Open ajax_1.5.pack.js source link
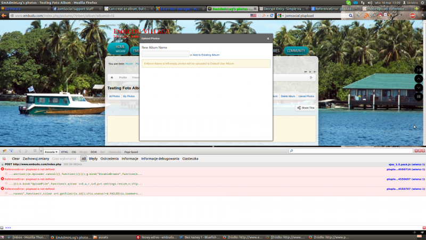The width and height of the screenshot is (426, 240). coord(406,164)
